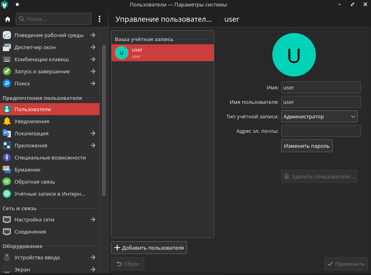Open Search settings magnifier icon
The height and width of the screenshot is (275, 371).
[7, 83]
